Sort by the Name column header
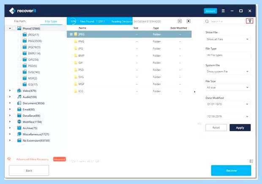 click(x=82, y=28)
